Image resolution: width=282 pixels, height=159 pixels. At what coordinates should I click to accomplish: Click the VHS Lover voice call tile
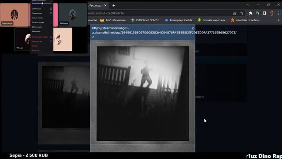click(22, 39)
